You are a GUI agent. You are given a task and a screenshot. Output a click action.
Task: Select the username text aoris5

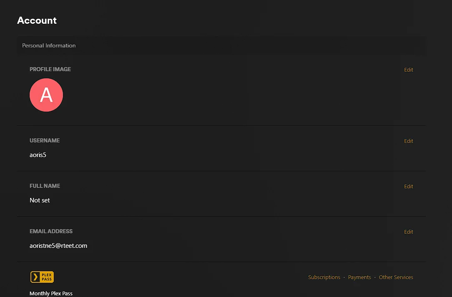coord(38,155)
